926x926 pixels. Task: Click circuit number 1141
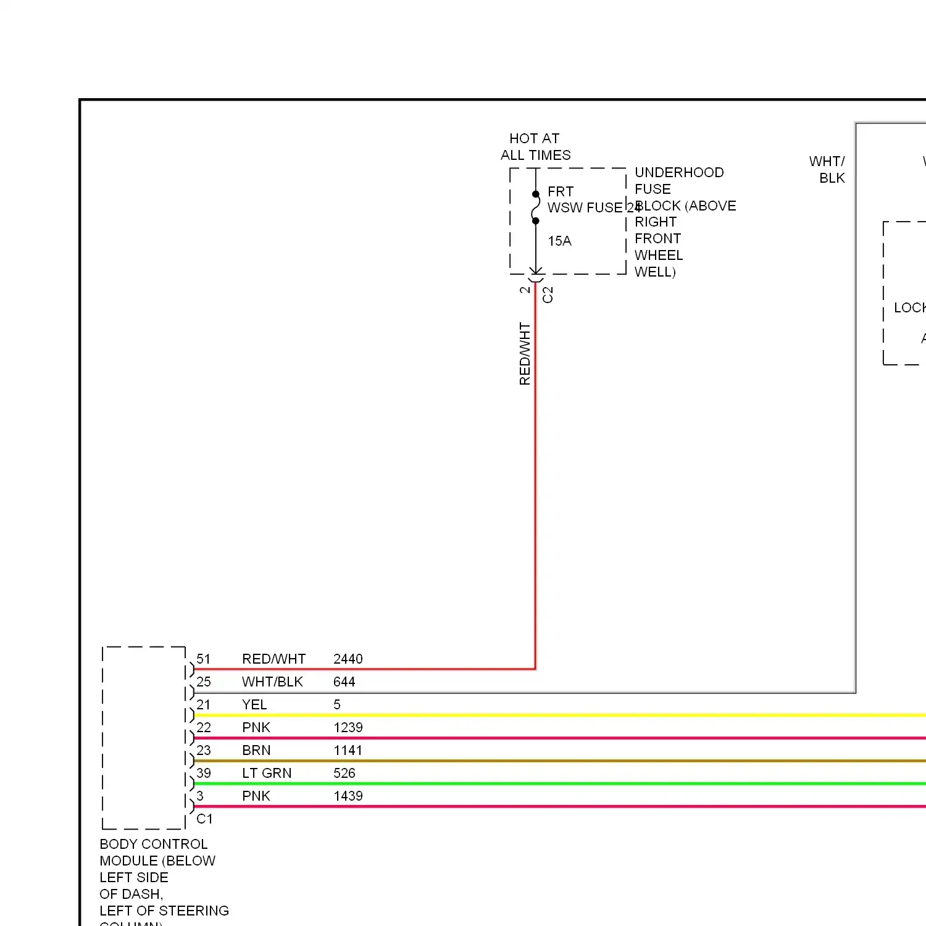[348, 750]
